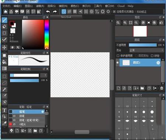
Task: Enable the parallel line snap guide
Action: tap(69, 12)
